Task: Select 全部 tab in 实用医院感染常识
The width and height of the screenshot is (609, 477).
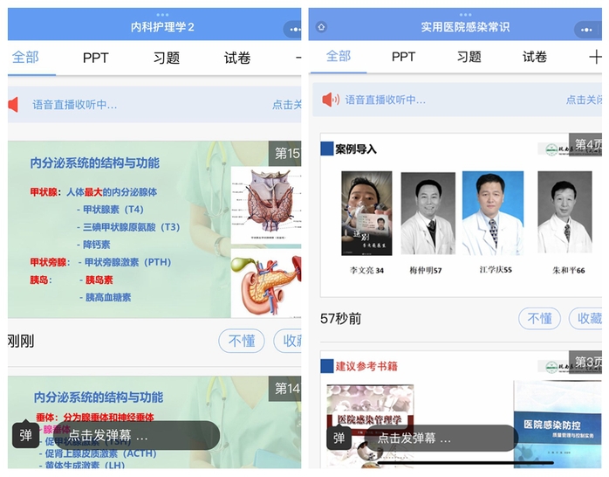Action: point(339,56)
